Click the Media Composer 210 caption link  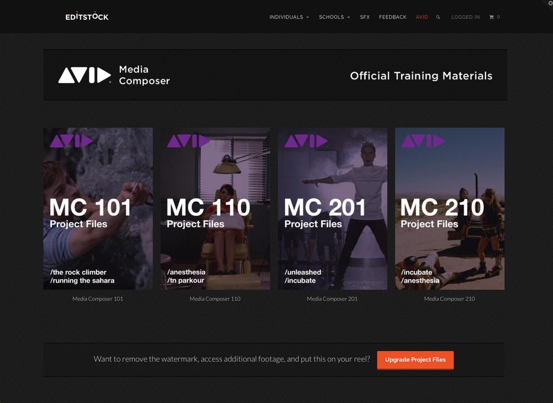(x=450, y=299)
